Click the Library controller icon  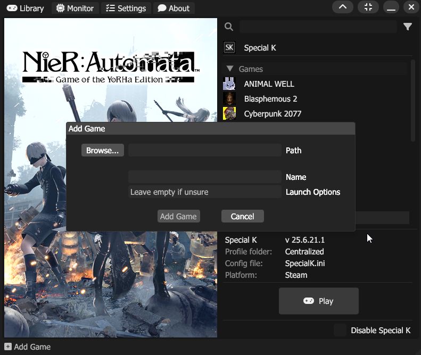(12, 9)
